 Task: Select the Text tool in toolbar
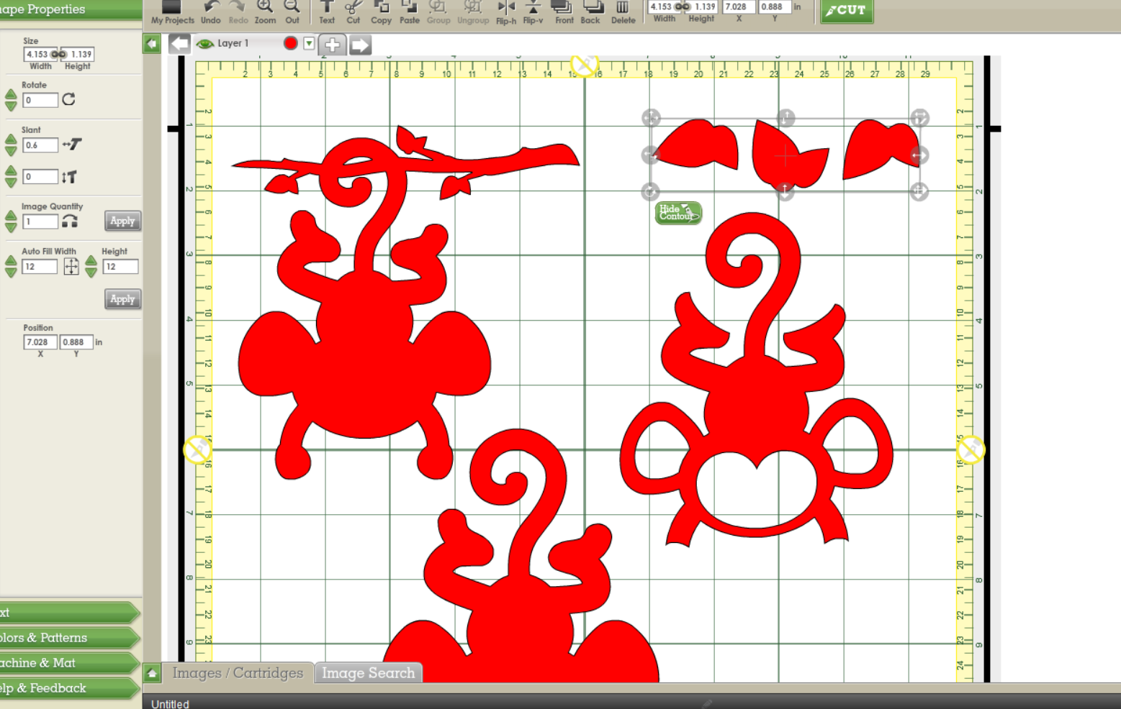pos(327,7)
